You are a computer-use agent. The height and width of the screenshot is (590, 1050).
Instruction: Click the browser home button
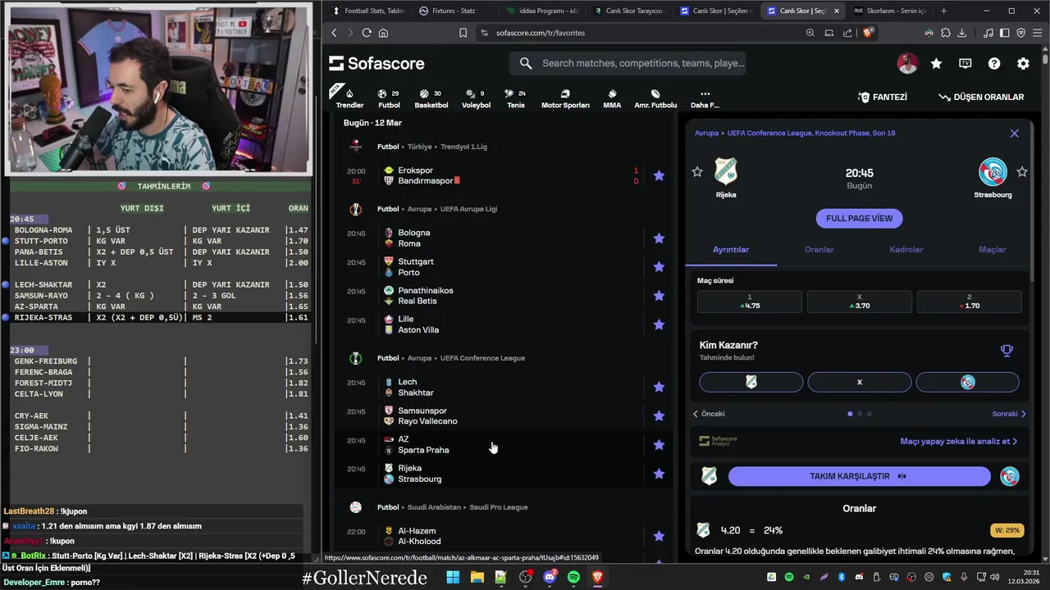click(x=383, y=33)
